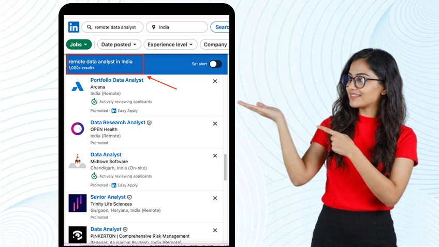Click Actively reviewing icon under Arcana
Viewport: 439px width, 247px height.
(94, 101)
